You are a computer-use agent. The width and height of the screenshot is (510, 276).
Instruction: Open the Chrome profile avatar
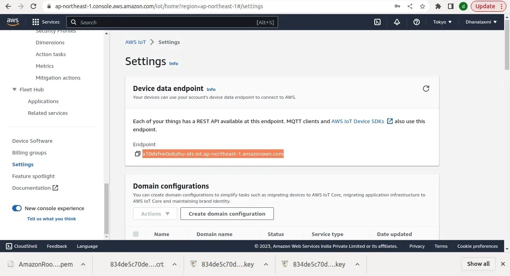click(x=463, y=6)
